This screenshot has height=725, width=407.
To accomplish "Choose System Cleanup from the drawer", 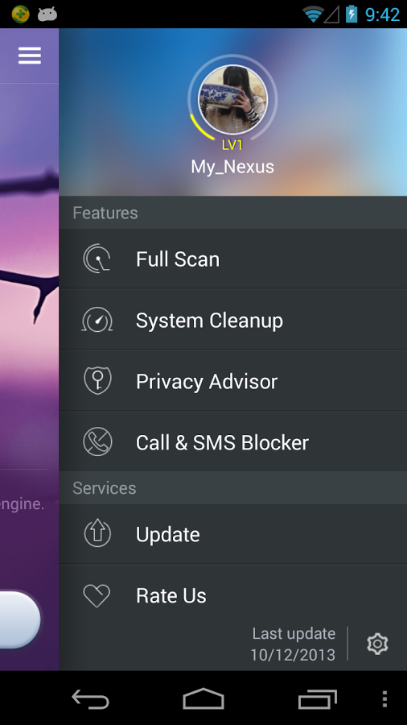I will (x=233, y=320).
